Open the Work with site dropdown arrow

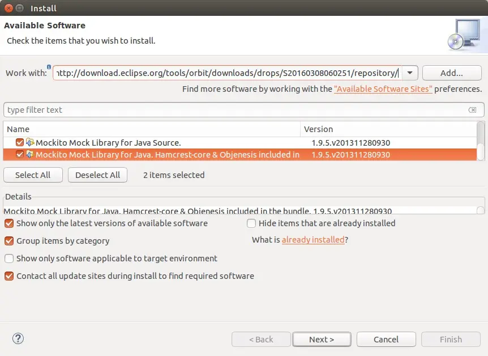[x=410, y=73]
